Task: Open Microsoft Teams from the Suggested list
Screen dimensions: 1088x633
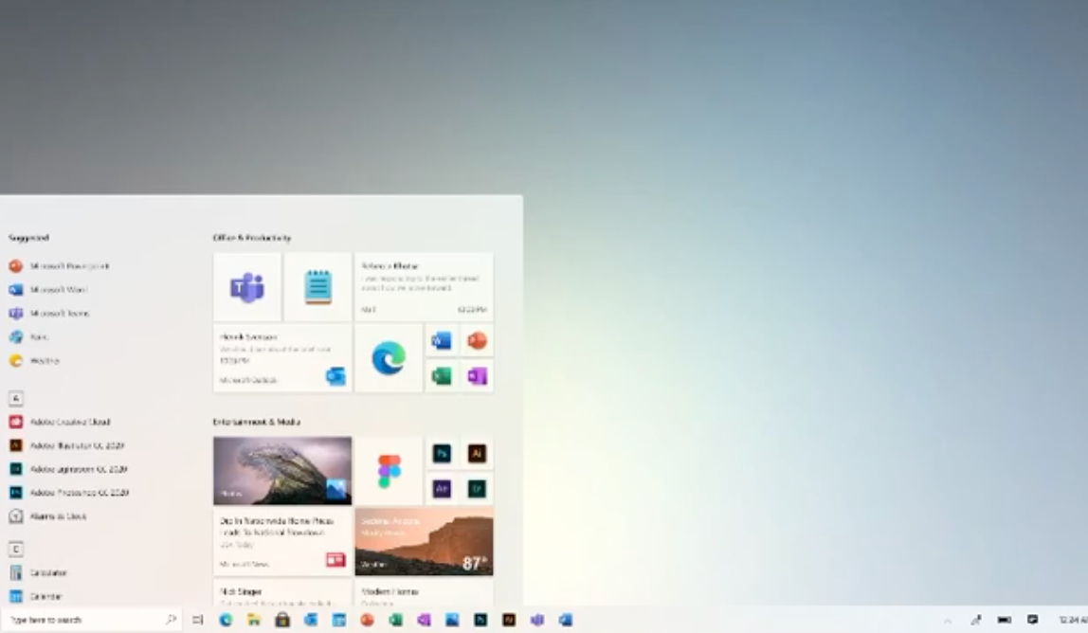Action: click(49, 313)
